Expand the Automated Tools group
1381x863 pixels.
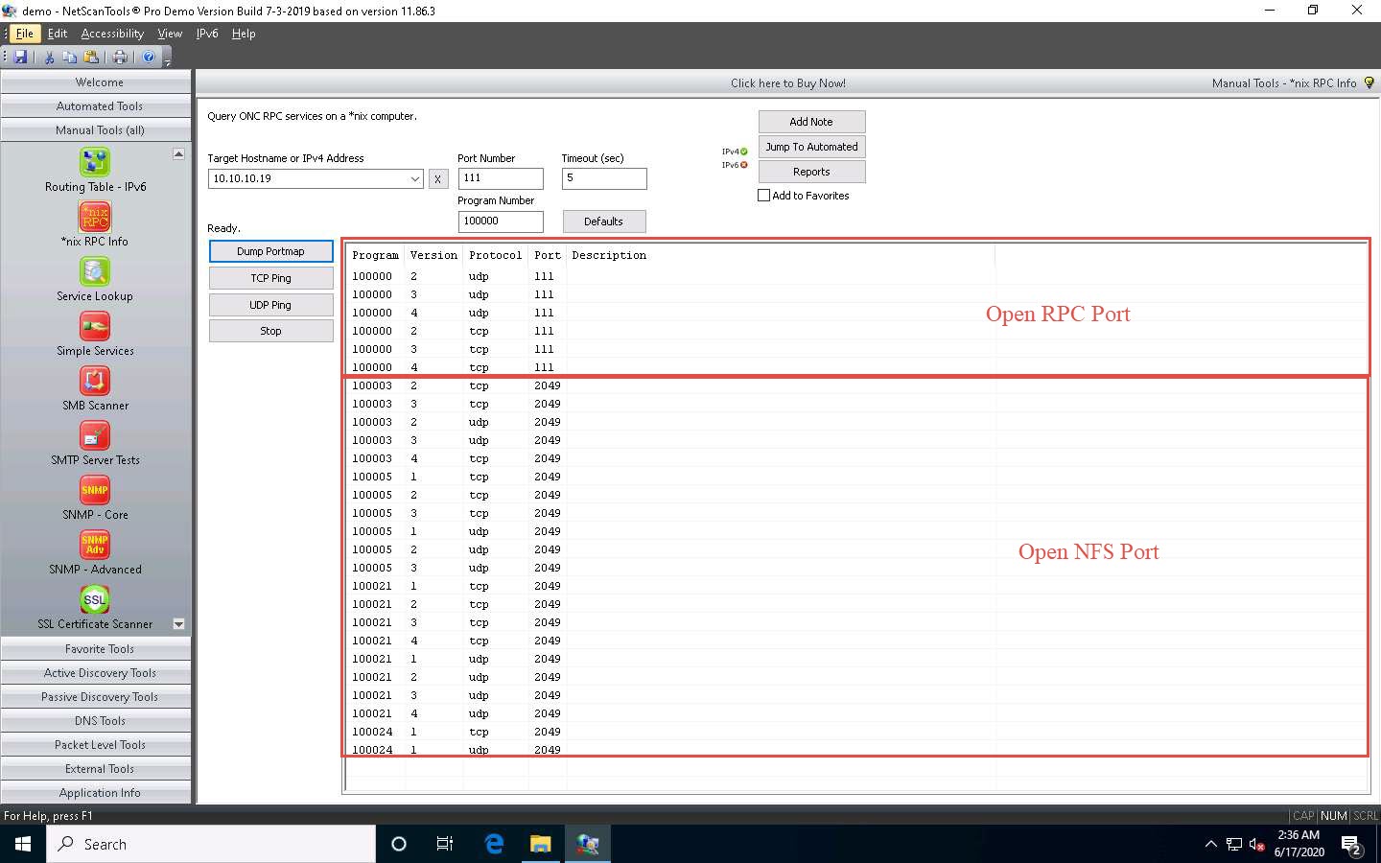(96, 106)
